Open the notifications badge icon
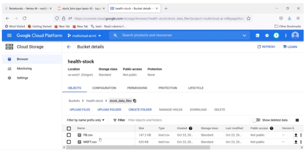 [276, 35]
